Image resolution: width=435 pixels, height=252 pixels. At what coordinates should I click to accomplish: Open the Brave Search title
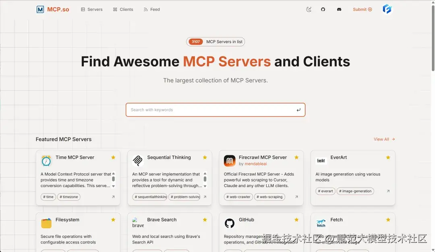coord(162,219)
